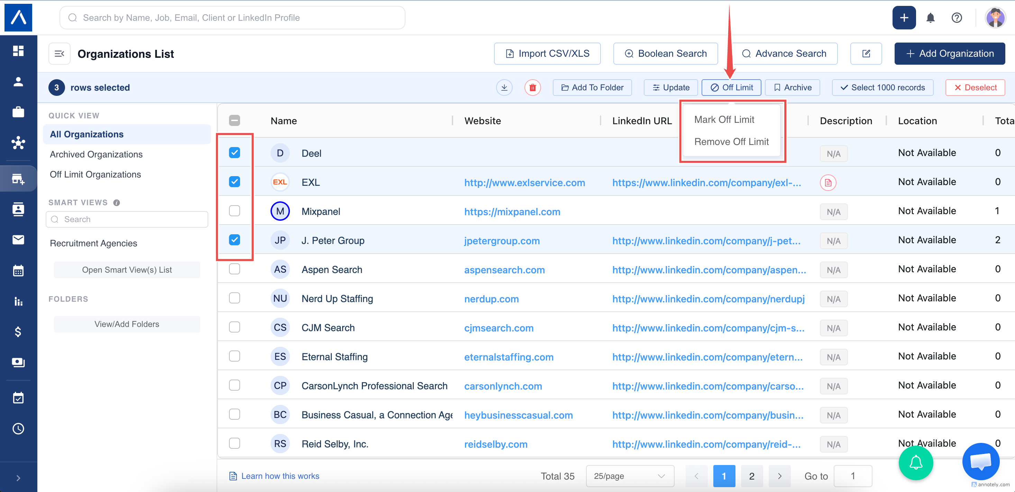The image size is (1015, 492).
Task: Click the Go to page input
Action: pyautogui.click(x=853, y=476)
